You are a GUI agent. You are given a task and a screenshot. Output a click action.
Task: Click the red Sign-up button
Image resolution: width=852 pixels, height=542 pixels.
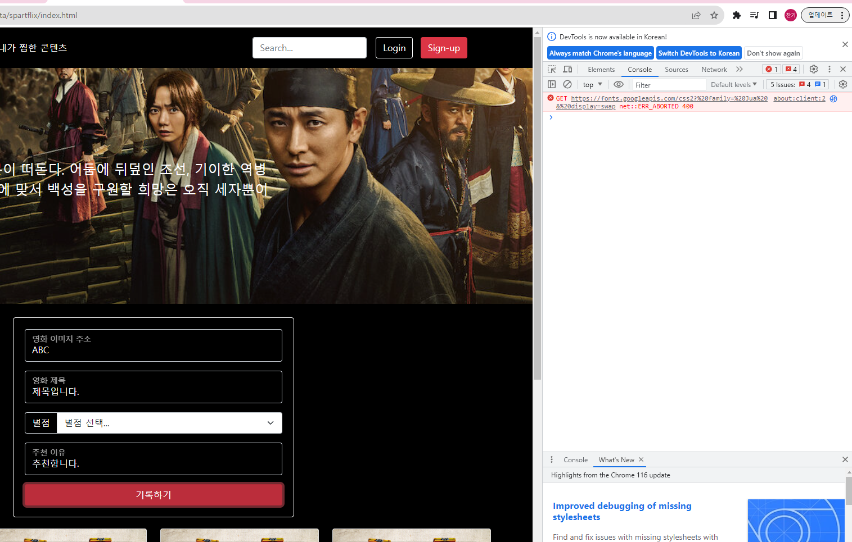click(x=444, y=48)
